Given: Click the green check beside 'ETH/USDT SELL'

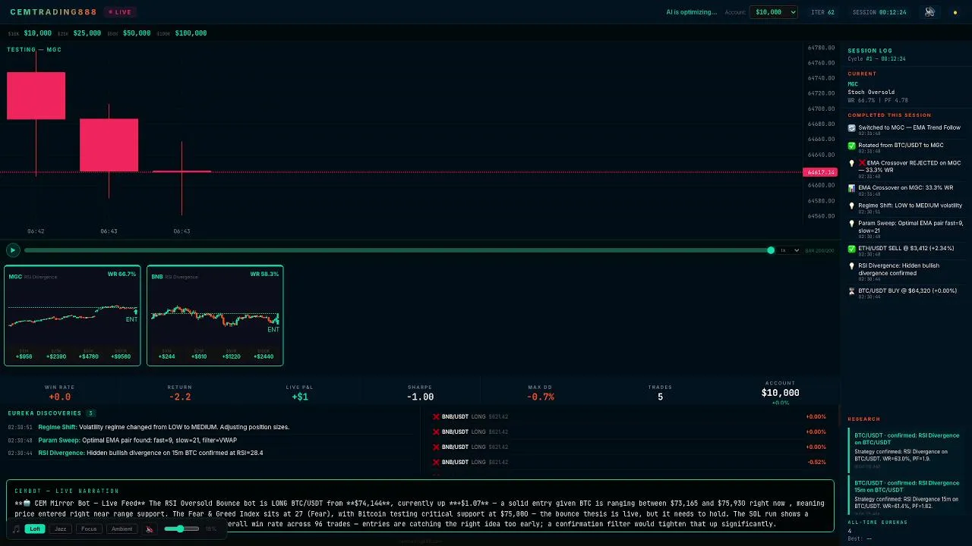Looking at the screenshot, I should [x=852, y=249].
